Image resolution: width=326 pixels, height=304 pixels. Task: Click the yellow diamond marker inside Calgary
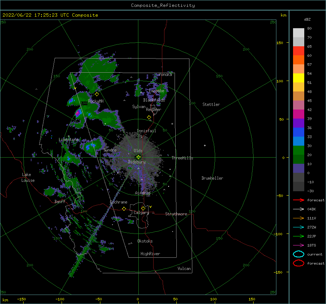143,208
